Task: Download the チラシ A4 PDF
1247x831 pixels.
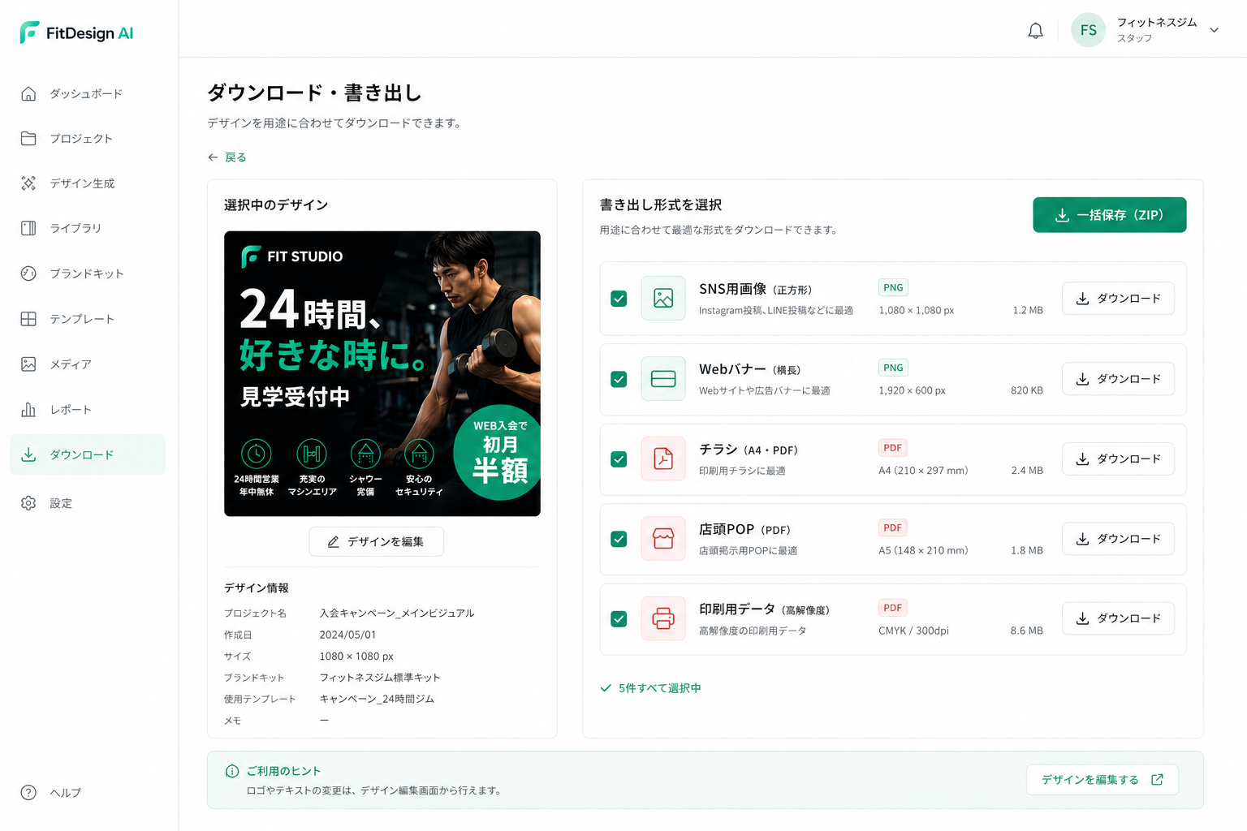Action: click(x=1118, y=459)
